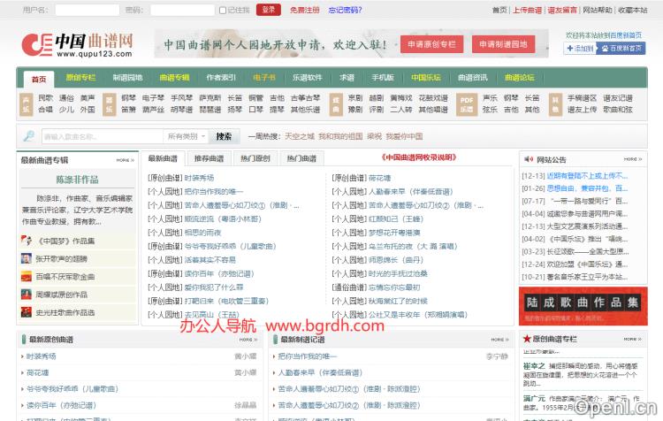Open the 百唱不厌军歌金曲 album thumbnail
Image resolution: width=663 pixels, height=421 pixels.
click(27, 277)
